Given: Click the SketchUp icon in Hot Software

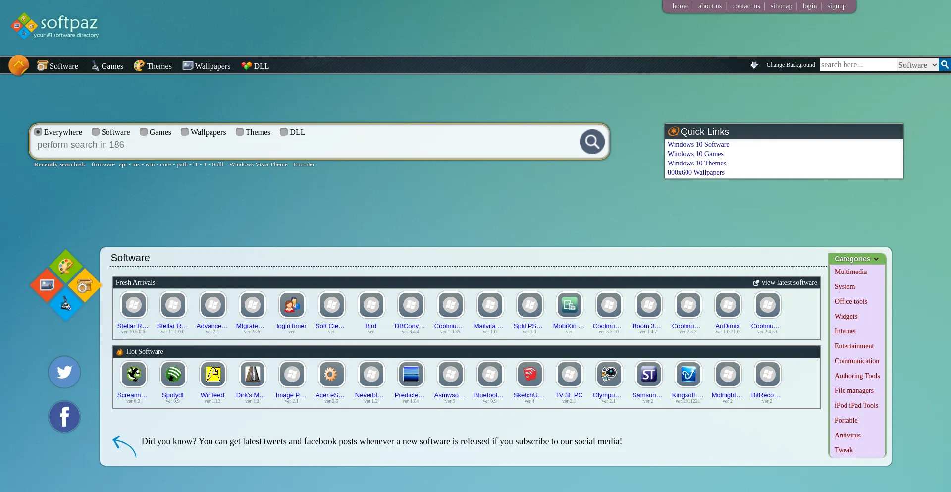Looking at the screenshot, I should 529,374.
